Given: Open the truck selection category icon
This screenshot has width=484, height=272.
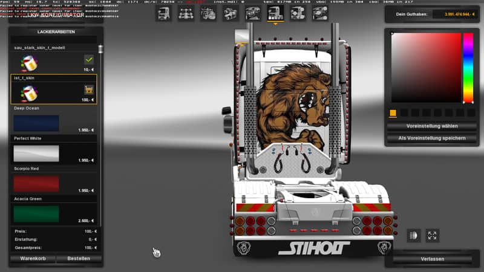Looking at the screenshot, I should 164,13.
